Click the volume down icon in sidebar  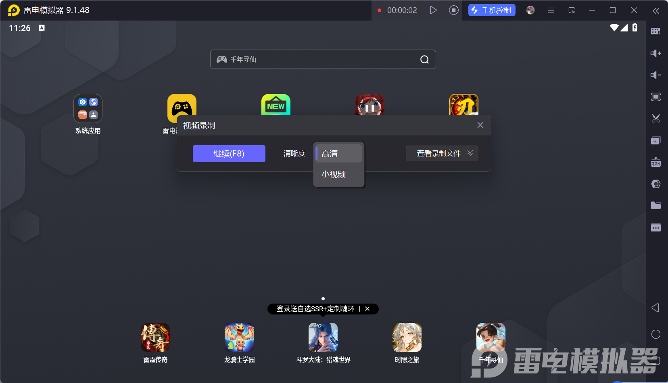pyautogui.click(x=655, y=75)
